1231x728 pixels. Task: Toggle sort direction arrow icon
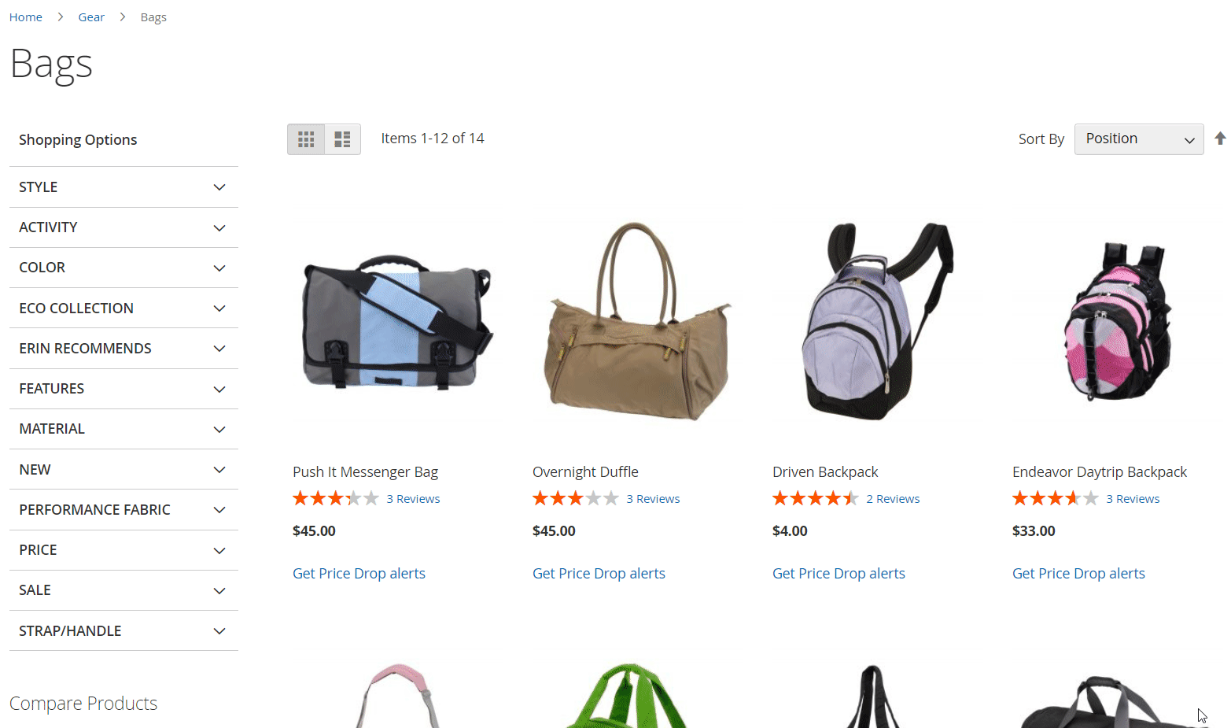1220,139
